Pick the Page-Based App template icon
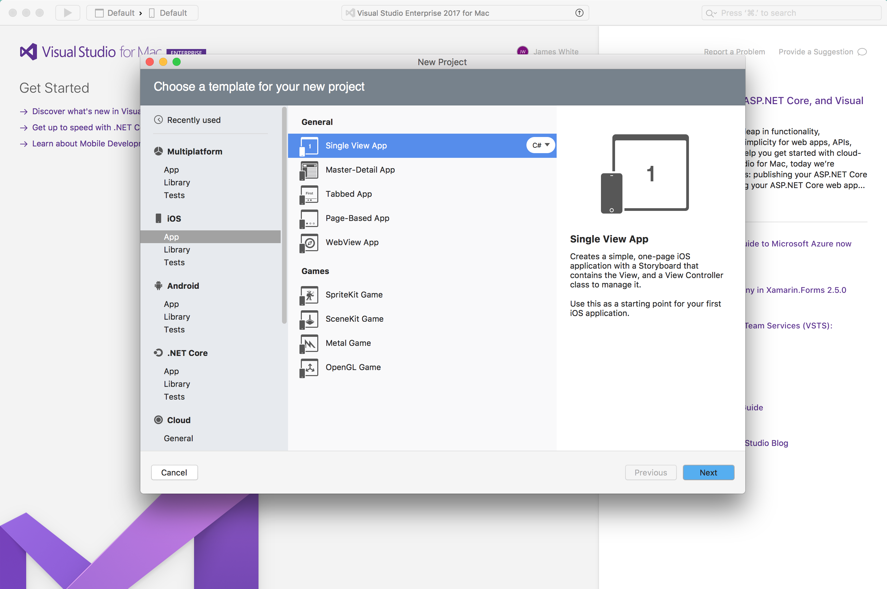The height and width of the screenshot is (589, 887). 309,219
